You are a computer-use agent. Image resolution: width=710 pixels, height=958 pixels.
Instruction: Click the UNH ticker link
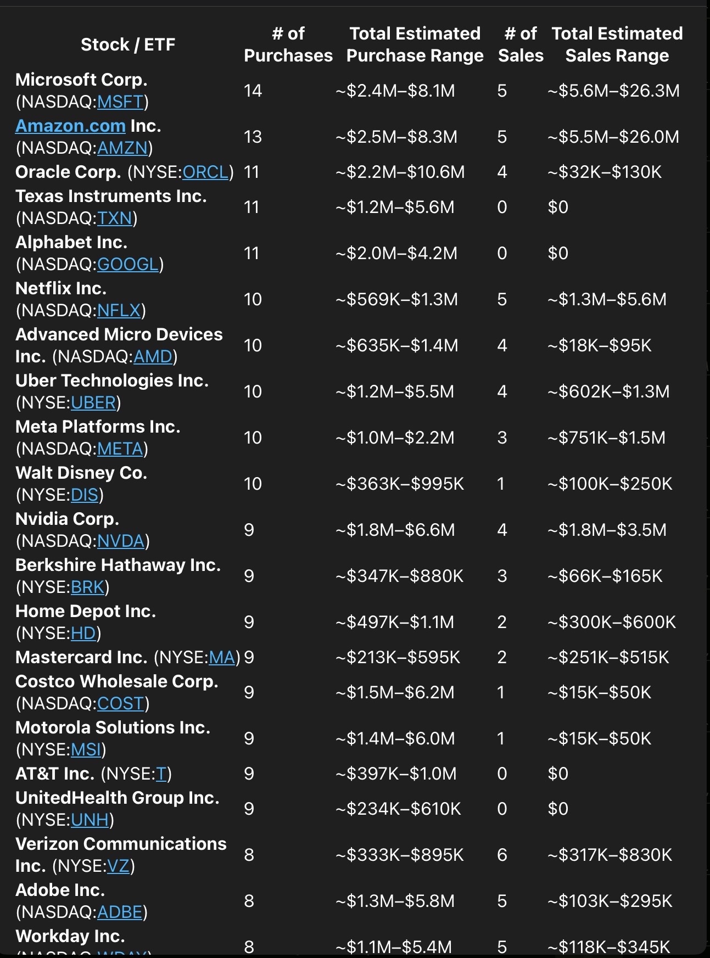pos(90,820)
